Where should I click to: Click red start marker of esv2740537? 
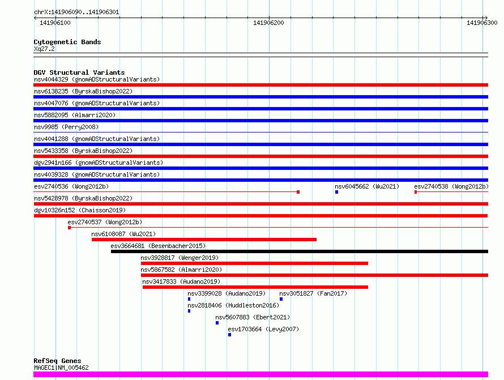(x=70, y=228)
